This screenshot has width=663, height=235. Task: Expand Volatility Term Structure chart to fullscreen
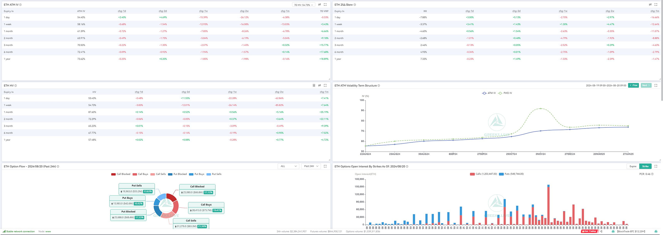coord(656,86)
